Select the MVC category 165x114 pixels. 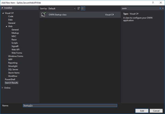tap(14, 36)
